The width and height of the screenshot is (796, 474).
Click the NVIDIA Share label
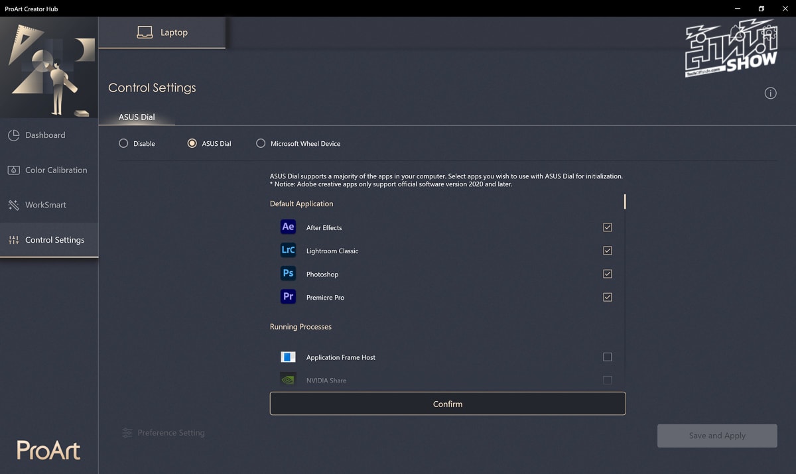[x=326, y=381]
